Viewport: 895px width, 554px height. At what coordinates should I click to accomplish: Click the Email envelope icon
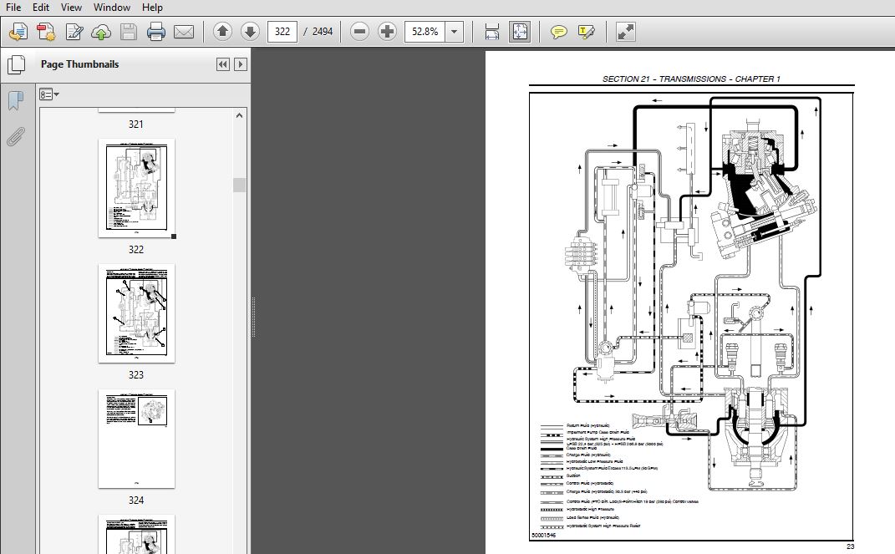click(x=183, y=32)
